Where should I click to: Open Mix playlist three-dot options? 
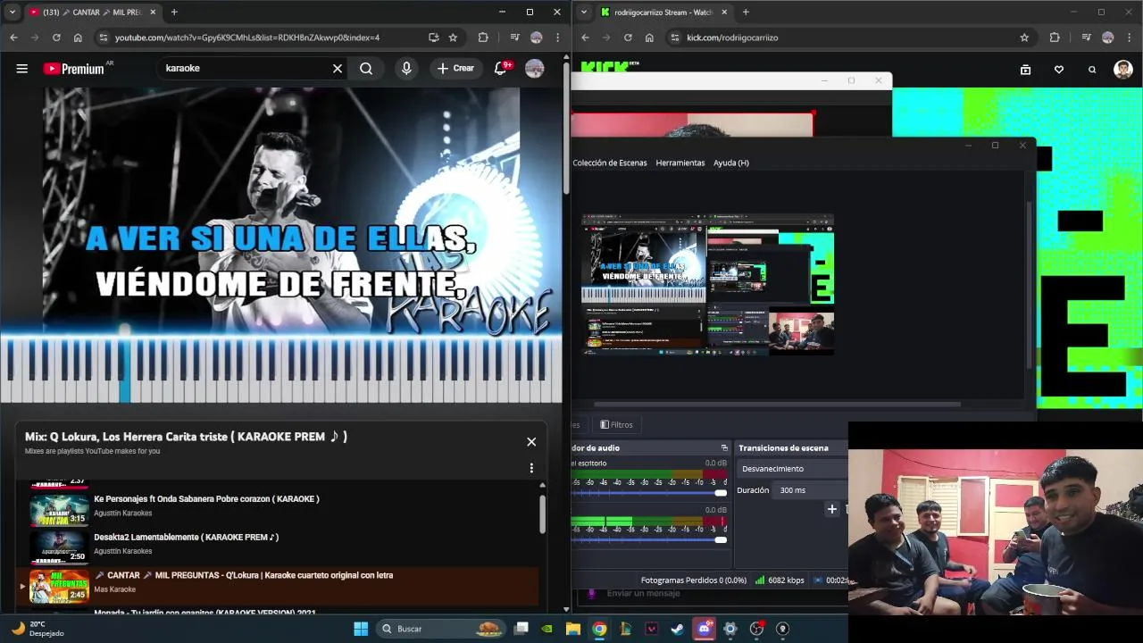[531, 468]
